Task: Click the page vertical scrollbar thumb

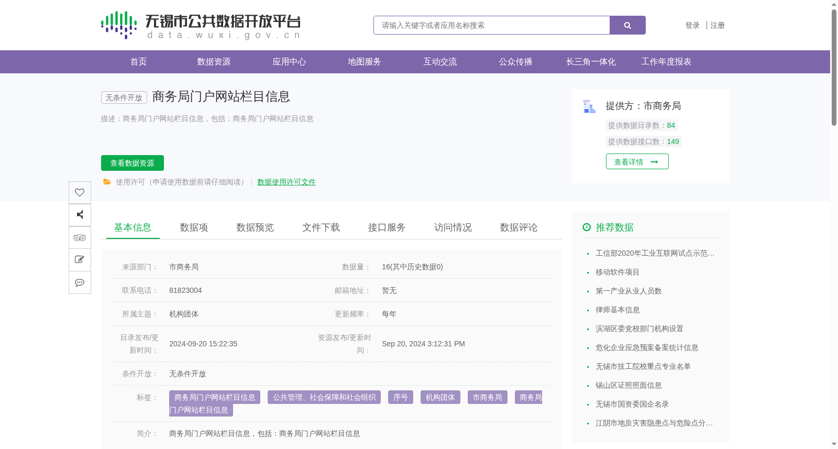Action: pos(834,68)
